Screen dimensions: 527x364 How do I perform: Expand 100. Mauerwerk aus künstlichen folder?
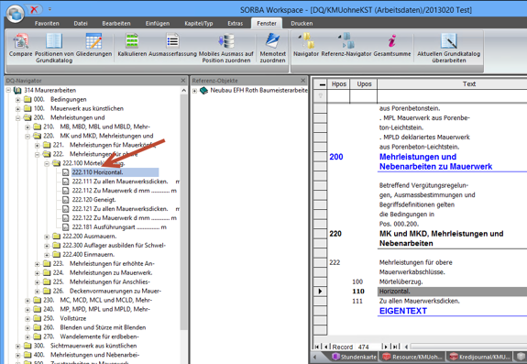pos(18,108)
